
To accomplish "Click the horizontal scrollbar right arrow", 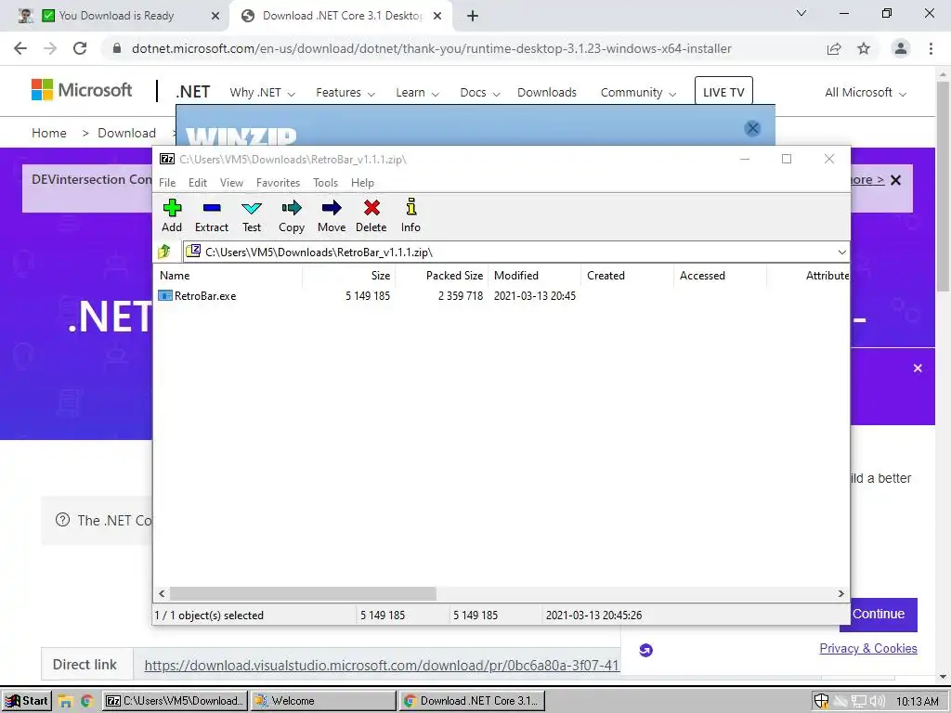I will (x=840, y=593).
